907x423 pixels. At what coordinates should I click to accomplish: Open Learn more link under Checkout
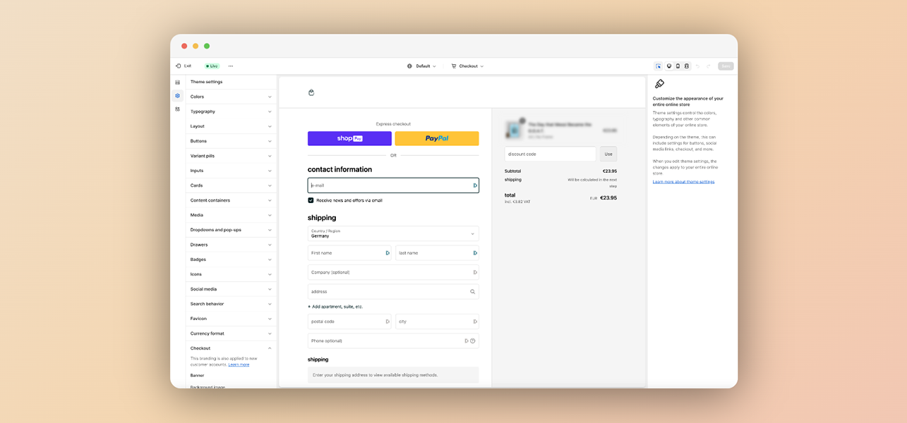[x=239, y=364]
